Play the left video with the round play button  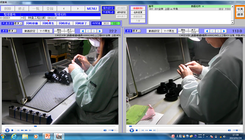pos(7,130)
